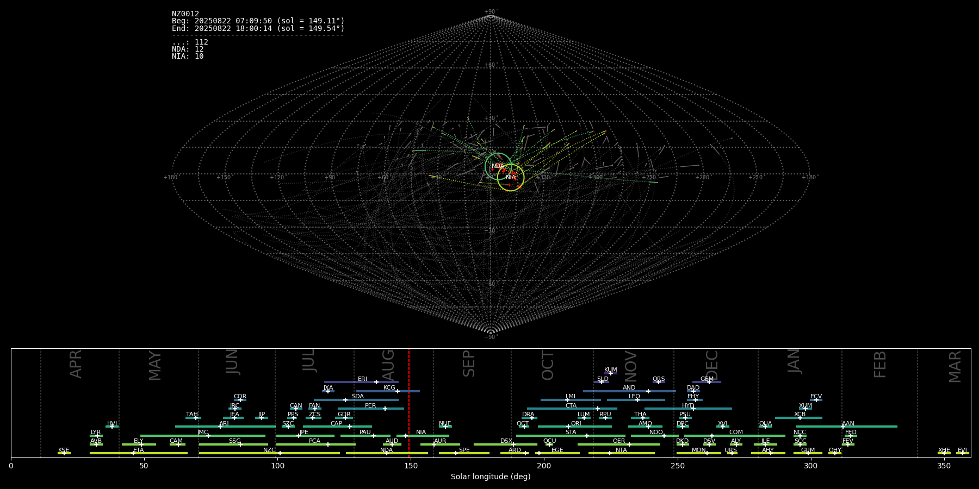Click the CTA shower label
This screenshot has height=489, width=979.
click(571, 406)
